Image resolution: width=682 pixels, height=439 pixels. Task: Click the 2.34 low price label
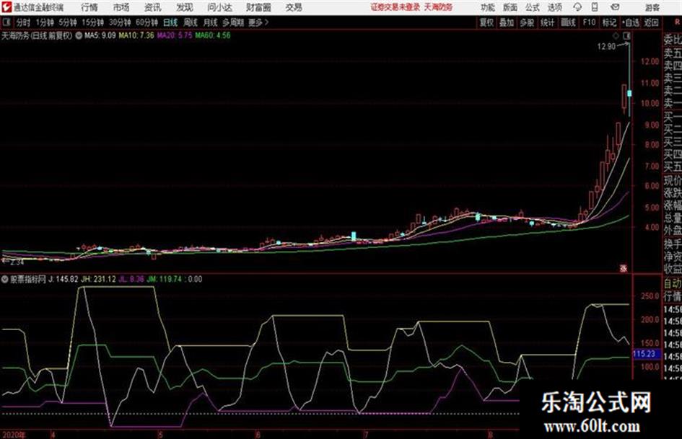point(17,262)
